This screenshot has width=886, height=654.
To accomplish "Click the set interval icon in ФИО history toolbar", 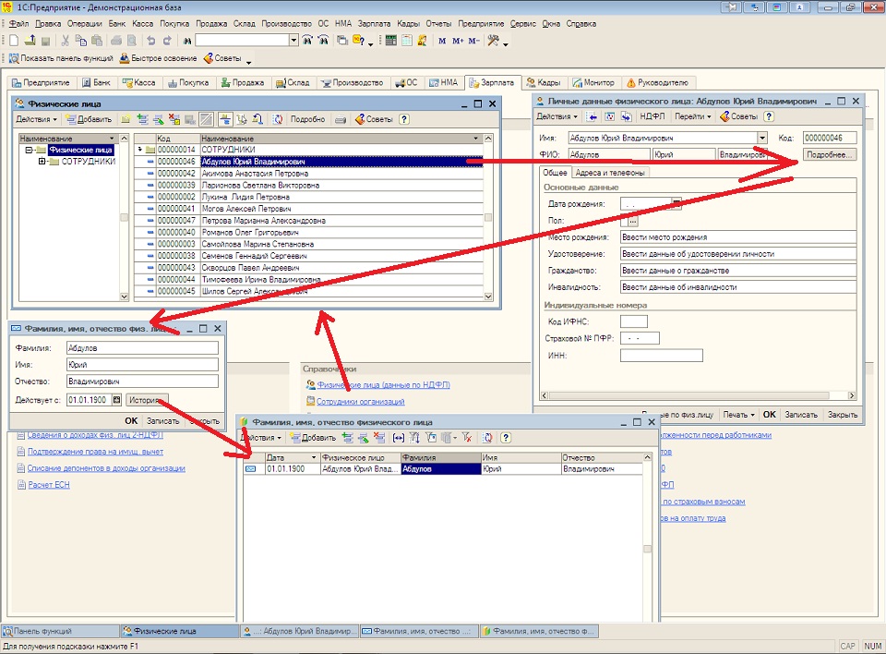I will coord(399,437).
